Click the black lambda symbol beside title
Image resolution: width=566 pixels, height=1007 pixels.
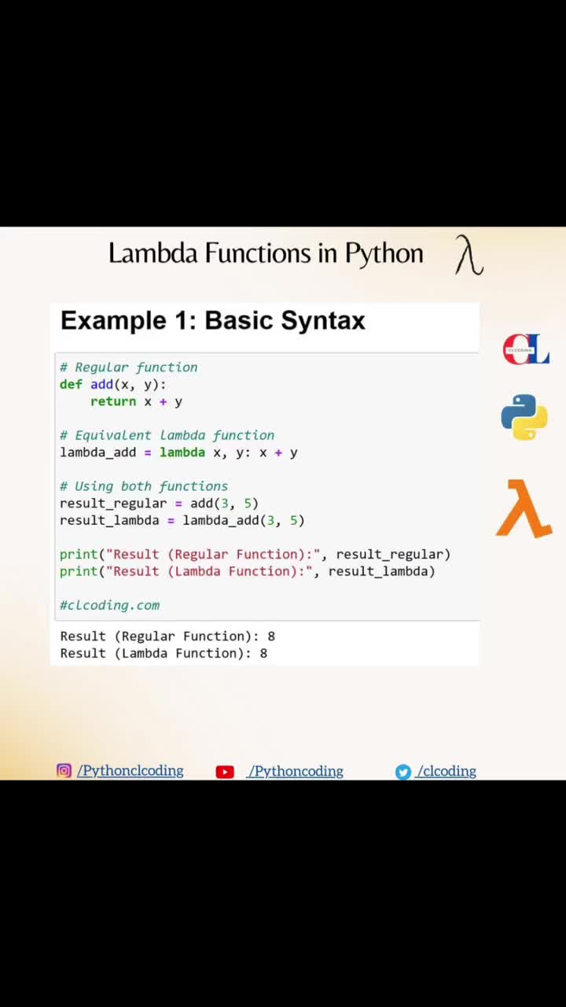click(469, 256)
